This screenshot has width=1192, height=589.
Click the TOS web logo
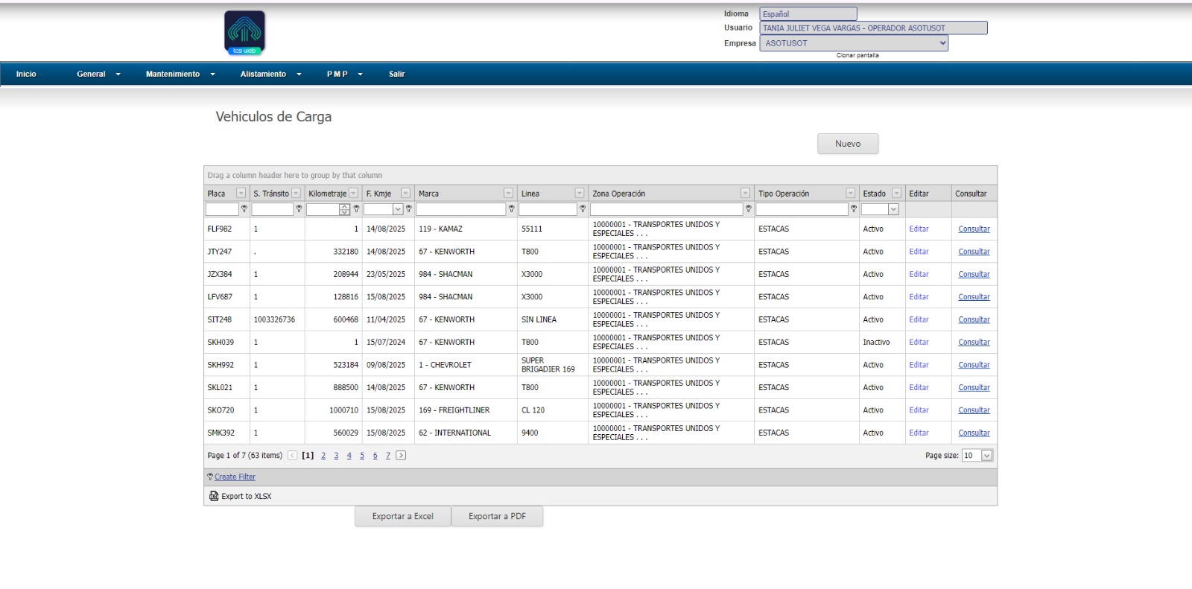(244, 33)
